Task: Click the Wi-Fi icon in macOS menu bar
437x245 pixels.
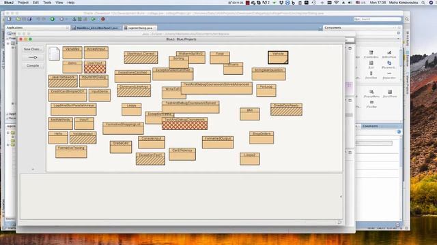Action: coord(336,3)
